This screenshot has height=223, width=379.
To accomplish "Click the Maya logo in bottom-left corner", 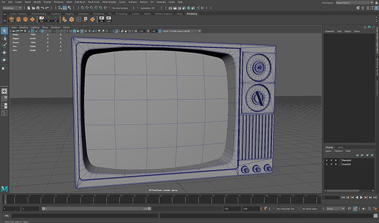I will pyautogui.click(x=4, y=187).
